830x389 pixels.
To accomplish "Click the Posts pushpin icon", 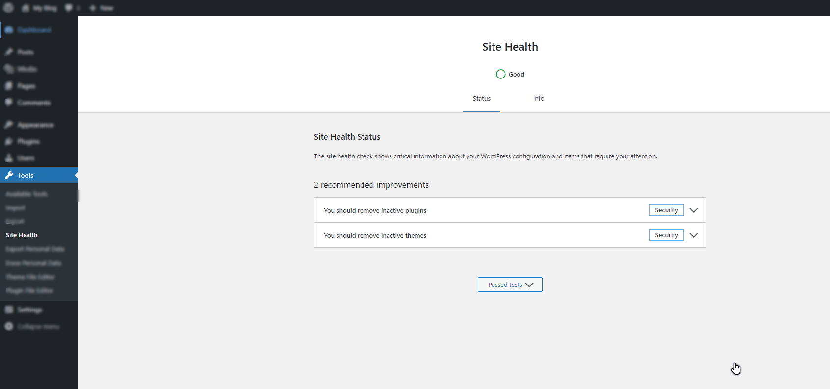I will pyautogui.click(x=9, y=52).
